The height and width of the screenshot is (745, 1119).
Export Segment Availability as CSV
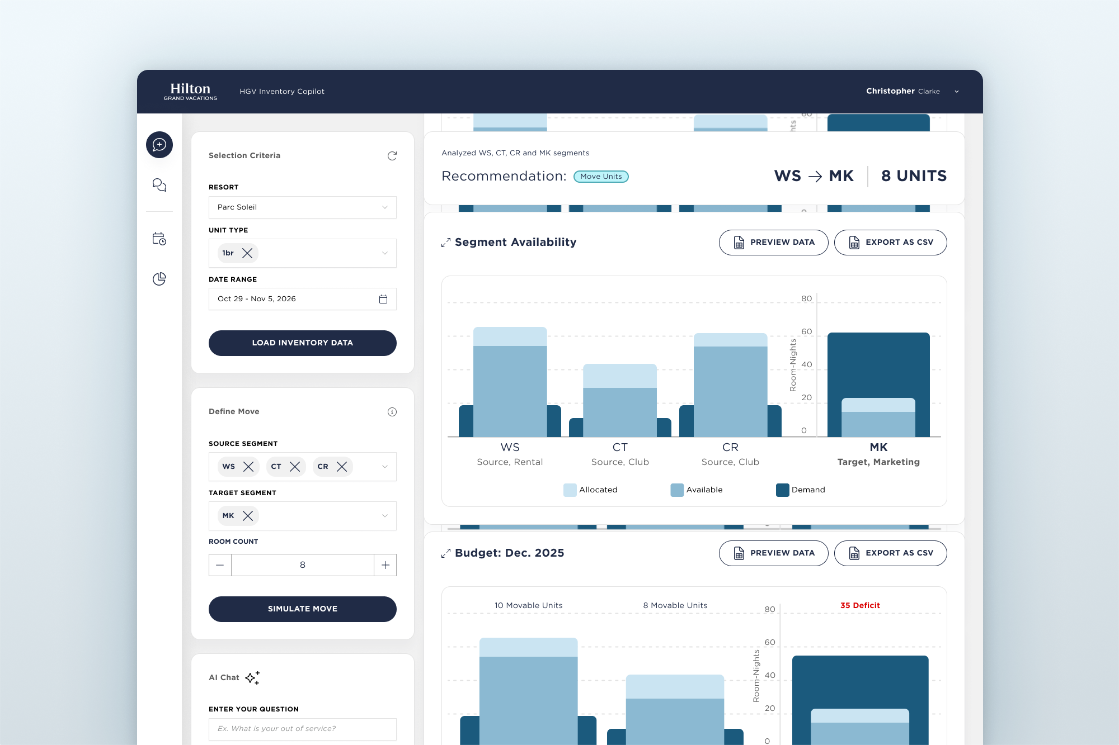pos(891,243)
